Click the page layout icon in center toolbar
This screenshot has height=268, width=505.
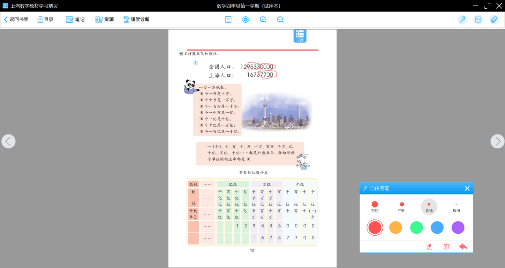[228, 19]
